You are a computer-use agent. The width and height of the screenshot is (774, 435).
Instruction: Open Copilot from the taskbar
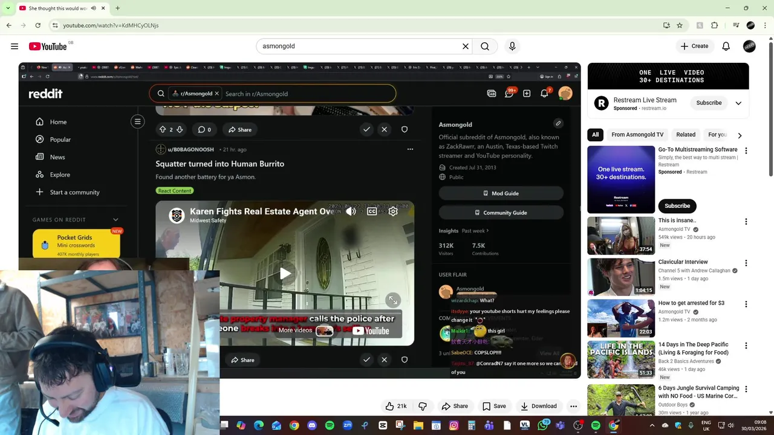pyautogui.click(x=241, y=426)
